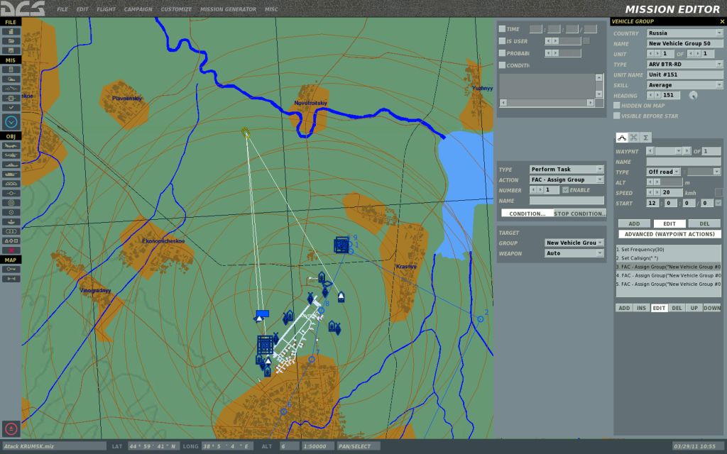The image size is (727, 454).
Task: Open the briefing clipboard icon under MIS
Action: click(11, 70)
